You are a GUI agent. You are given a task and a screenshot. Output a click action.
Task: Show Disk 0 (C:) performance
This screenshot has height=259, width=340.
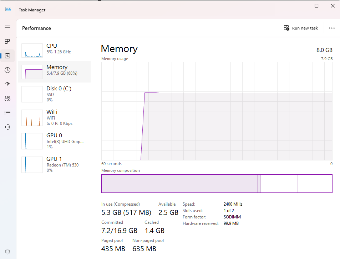(54, 94)
